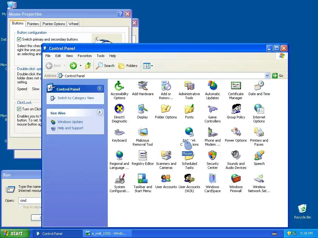Click Mouse Properties help question button
The image size is (318, 238).
tap(120, 14)
